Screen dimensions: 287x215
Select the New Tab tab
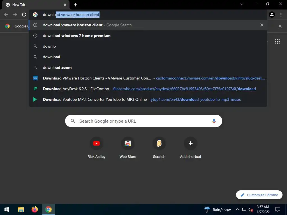click(x=36, y=5)
